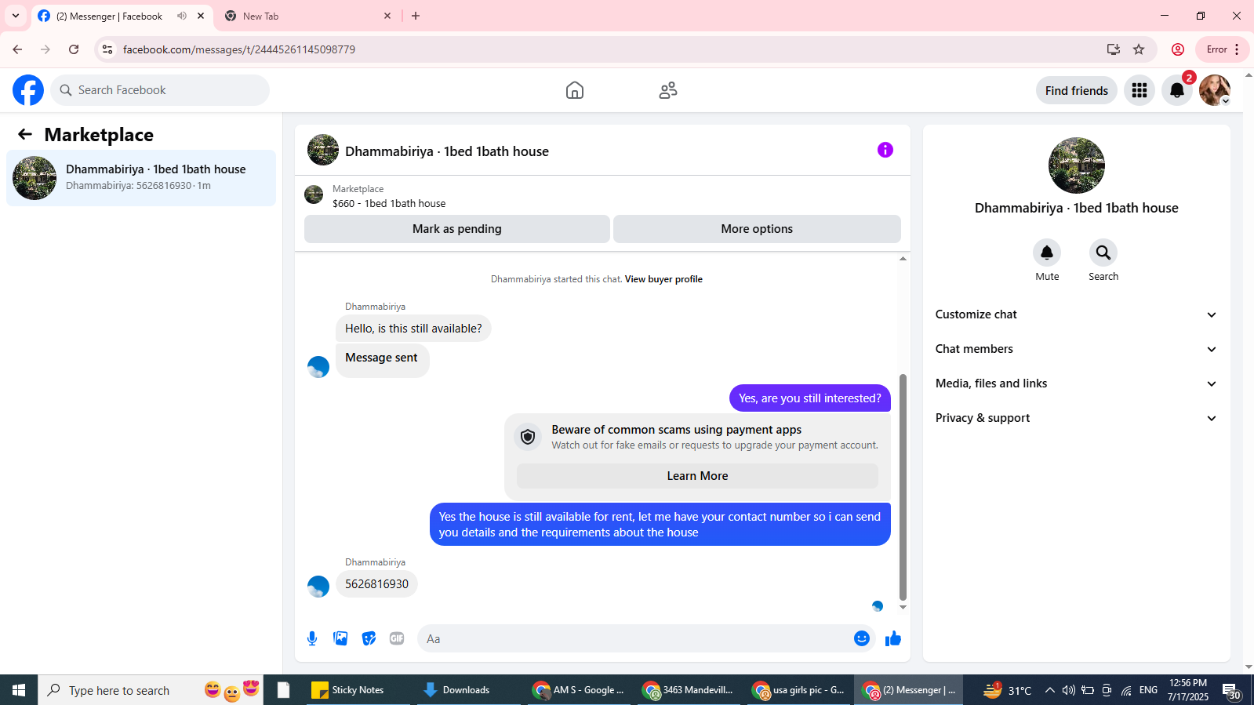This screenshot has height=705, width=1254.
Task: Switch to usa girls pic taskbar window
Action: tap(798, 690)
